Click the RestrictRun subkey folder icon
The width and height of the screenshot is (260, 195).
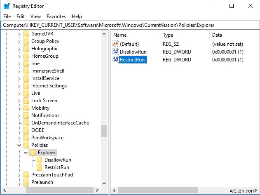39,167
